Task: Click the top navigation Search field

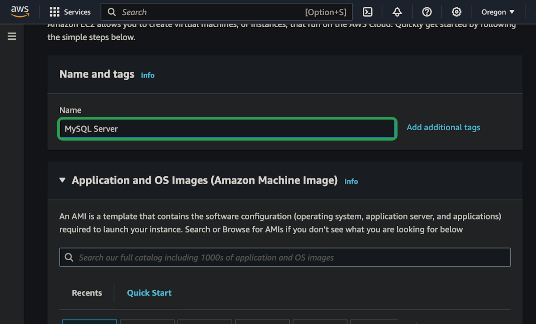Action: point(226,12)
